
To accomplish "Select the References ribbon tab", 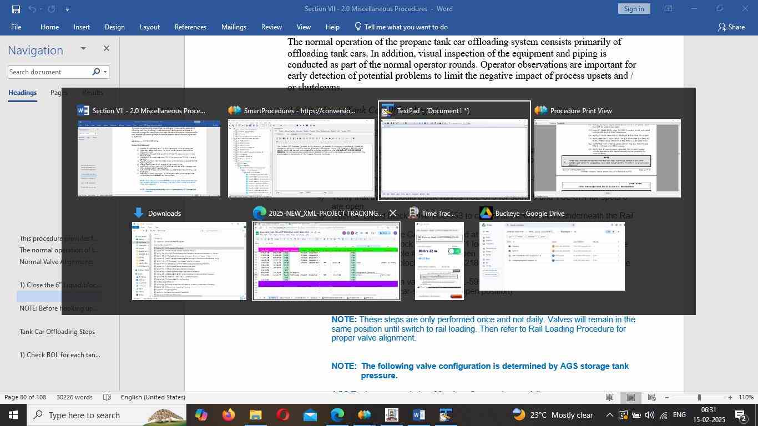I will (190, 27).
